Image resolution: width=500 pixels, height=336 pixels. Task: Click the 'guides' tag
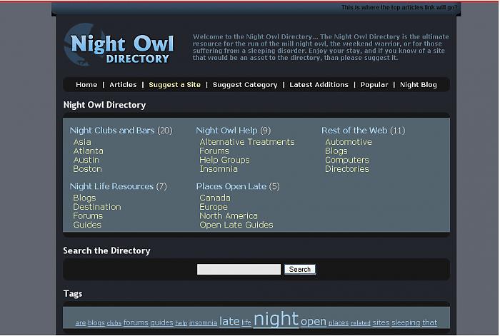tap(161, 323)
